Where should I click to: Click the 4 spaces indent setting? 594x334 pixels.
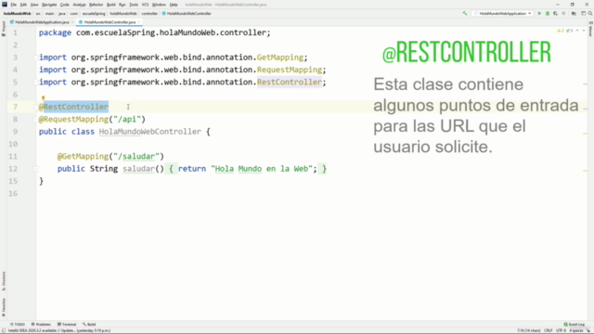click(x=575, y=330)
